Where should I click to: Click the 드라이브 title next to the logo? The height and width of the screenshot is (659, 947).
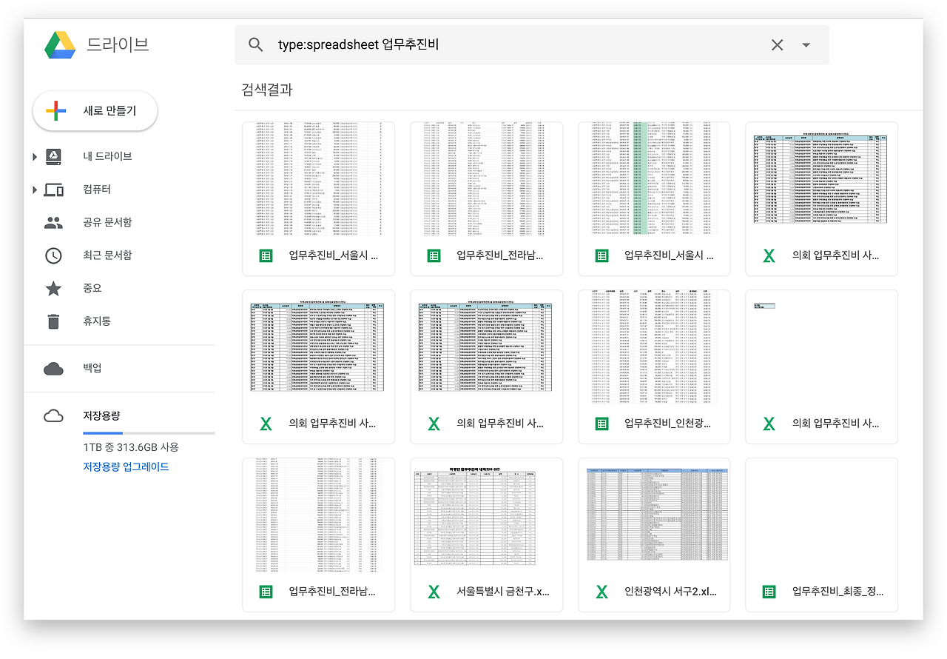point(118,44)
